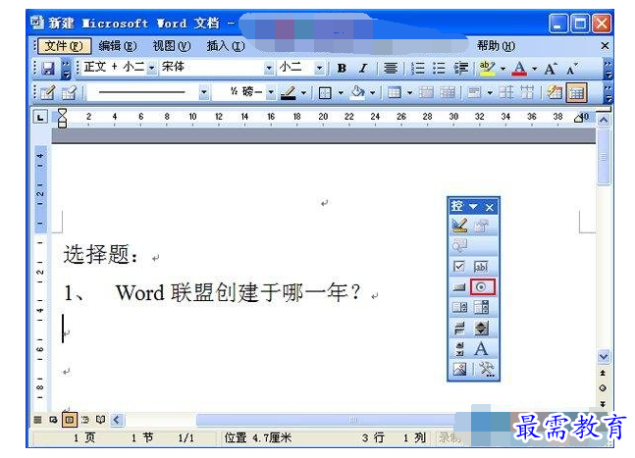Select the table Eraser tool
Image resolution: width=635 pixels, height=458 pixels.
tap(69, 93)
